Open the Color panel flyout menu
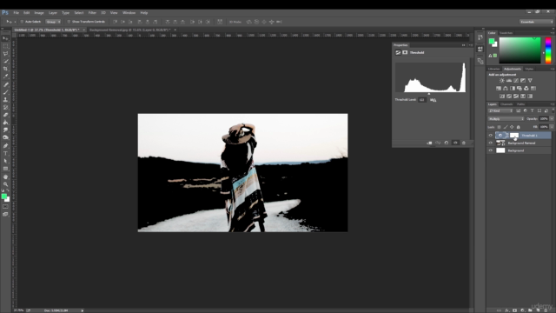Screen dimensions: 556x313 [553, 33]
